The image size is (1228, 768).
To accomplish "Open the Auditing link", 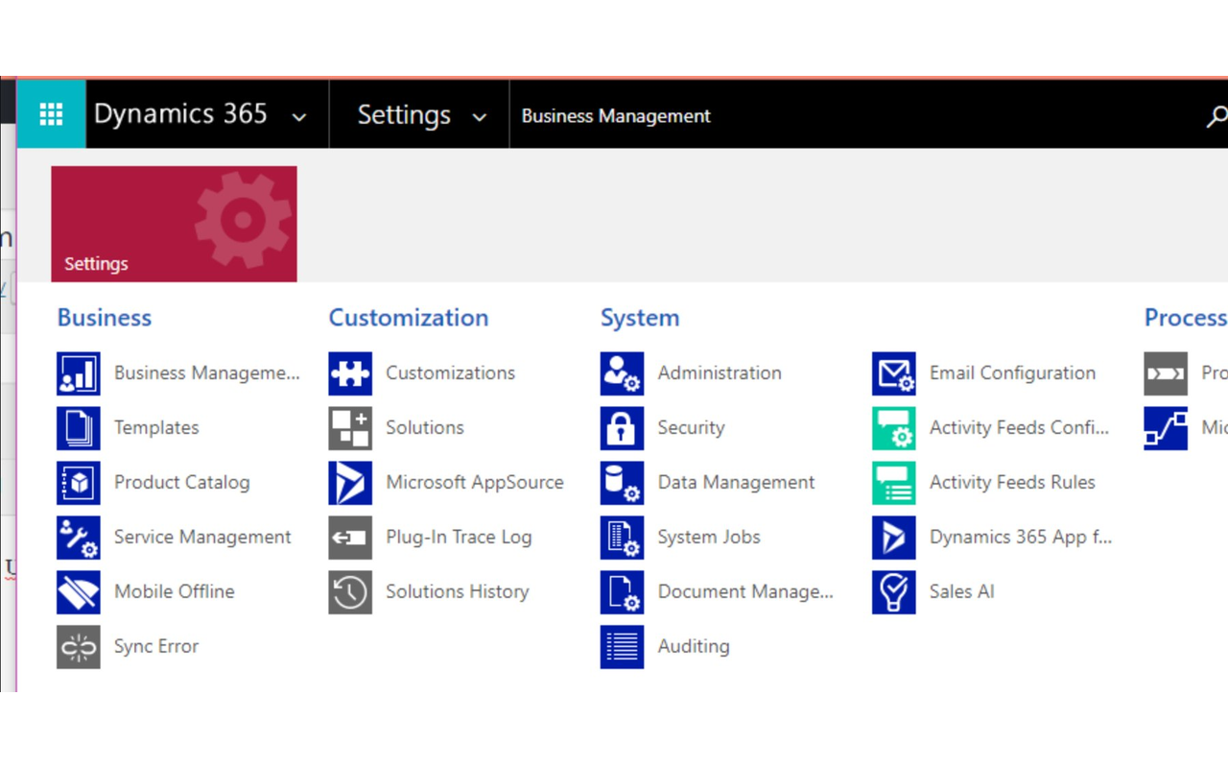I will [x=694, y=647].
